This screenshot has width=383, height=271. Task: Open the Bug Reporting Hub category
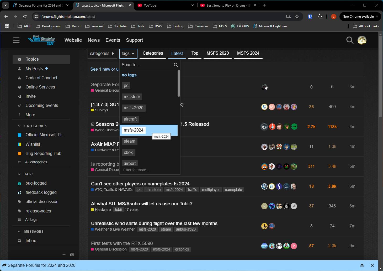point(43,154)
